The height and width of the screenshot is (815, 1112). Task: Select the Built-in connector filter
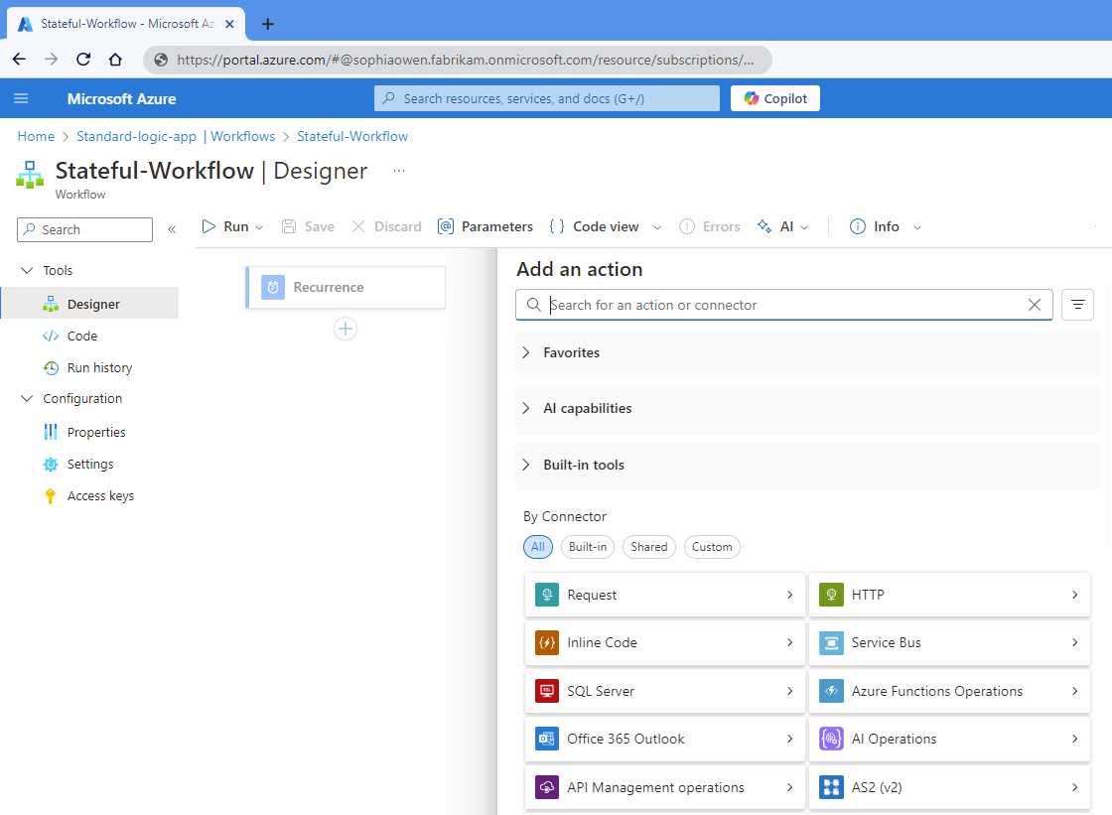587,547
